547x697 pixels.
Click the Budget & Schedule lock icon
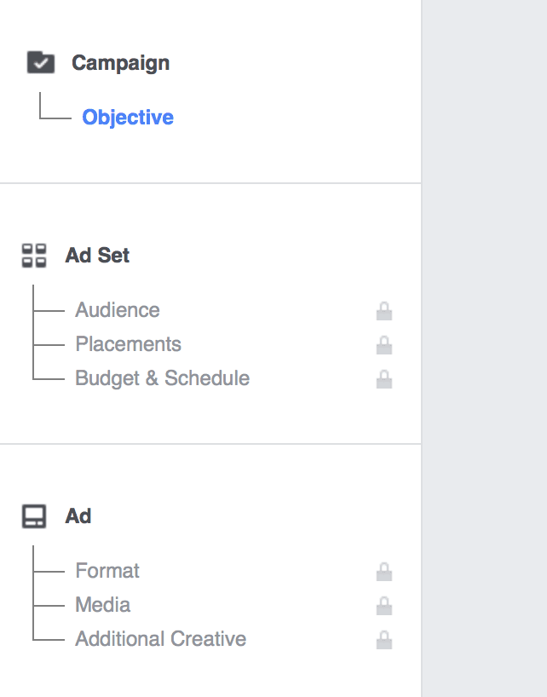(x=384, y=378)
